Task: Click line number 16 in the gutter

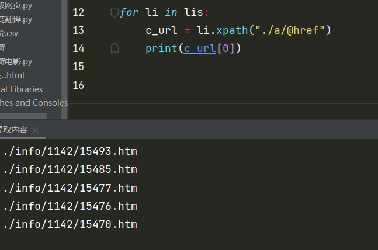Action: (x=78, y=85)
